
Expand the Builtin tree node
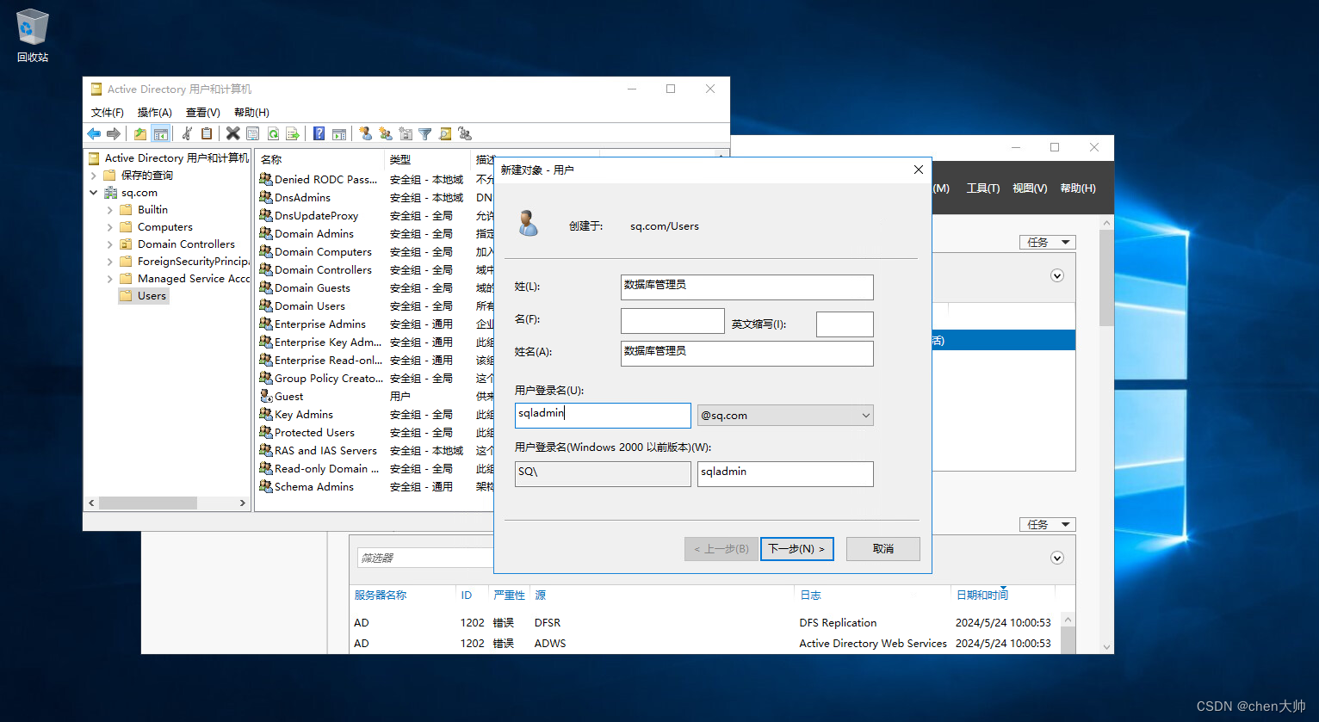pyautogui.click(x=109, y=210)
